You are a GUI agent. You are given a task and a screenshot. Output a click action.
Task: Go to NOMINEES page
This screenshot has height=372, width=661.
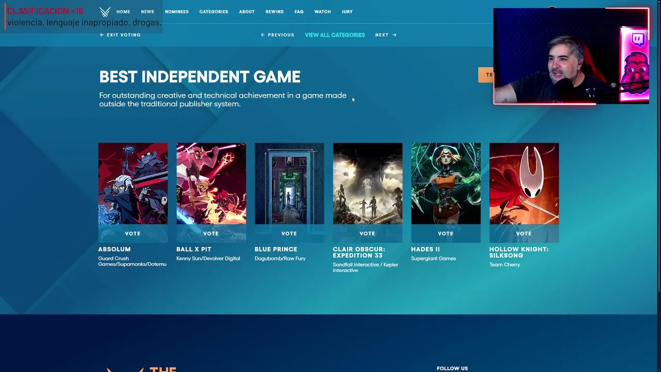[x=177, y=11]
